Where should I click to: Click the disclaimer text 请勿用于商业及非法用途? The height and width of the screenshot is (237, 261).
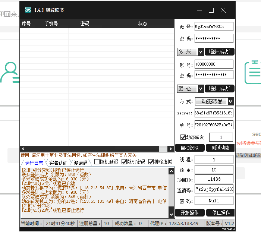tap(57, 155)
